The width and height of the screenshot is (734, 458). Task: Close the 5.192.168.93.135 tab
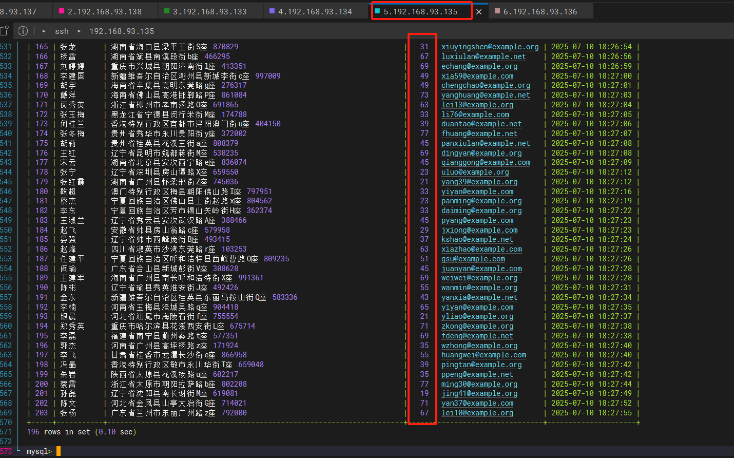479,11
